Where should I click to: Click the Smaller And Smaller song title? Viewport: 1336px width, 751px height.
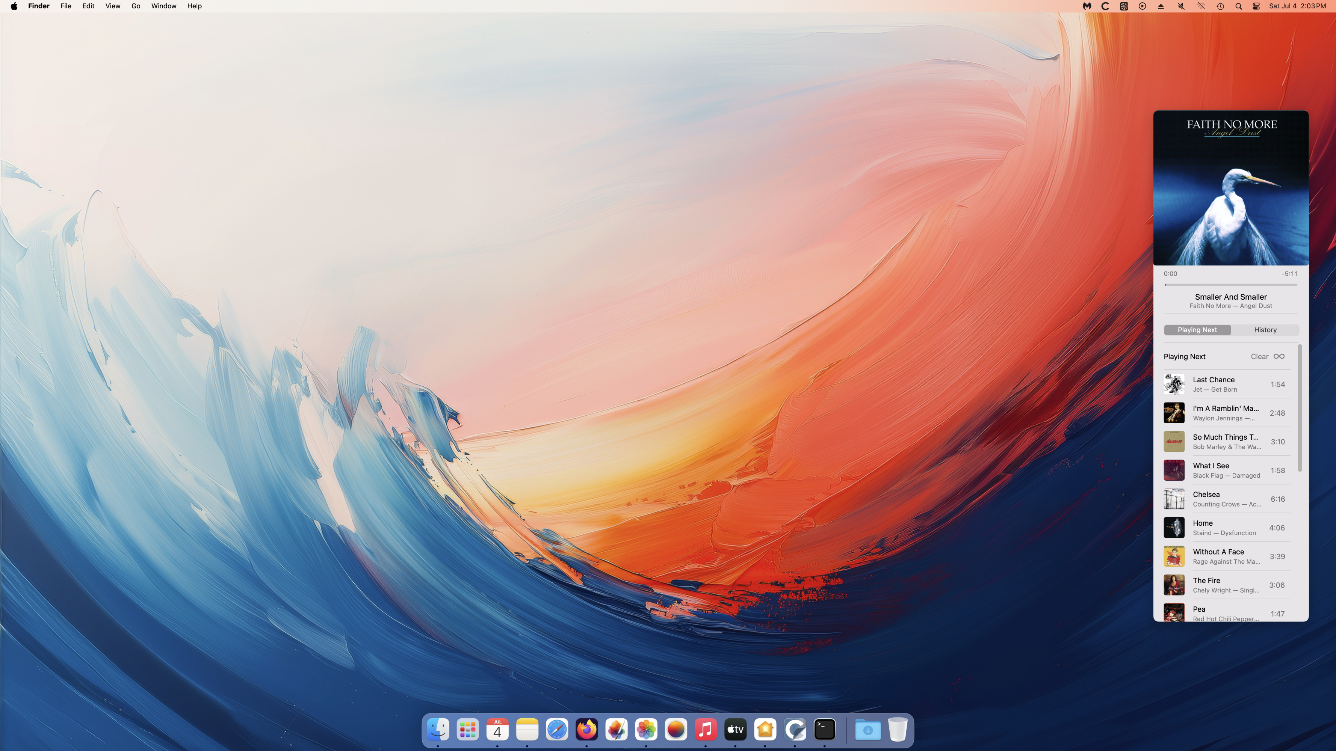[x=1231, y=297]
